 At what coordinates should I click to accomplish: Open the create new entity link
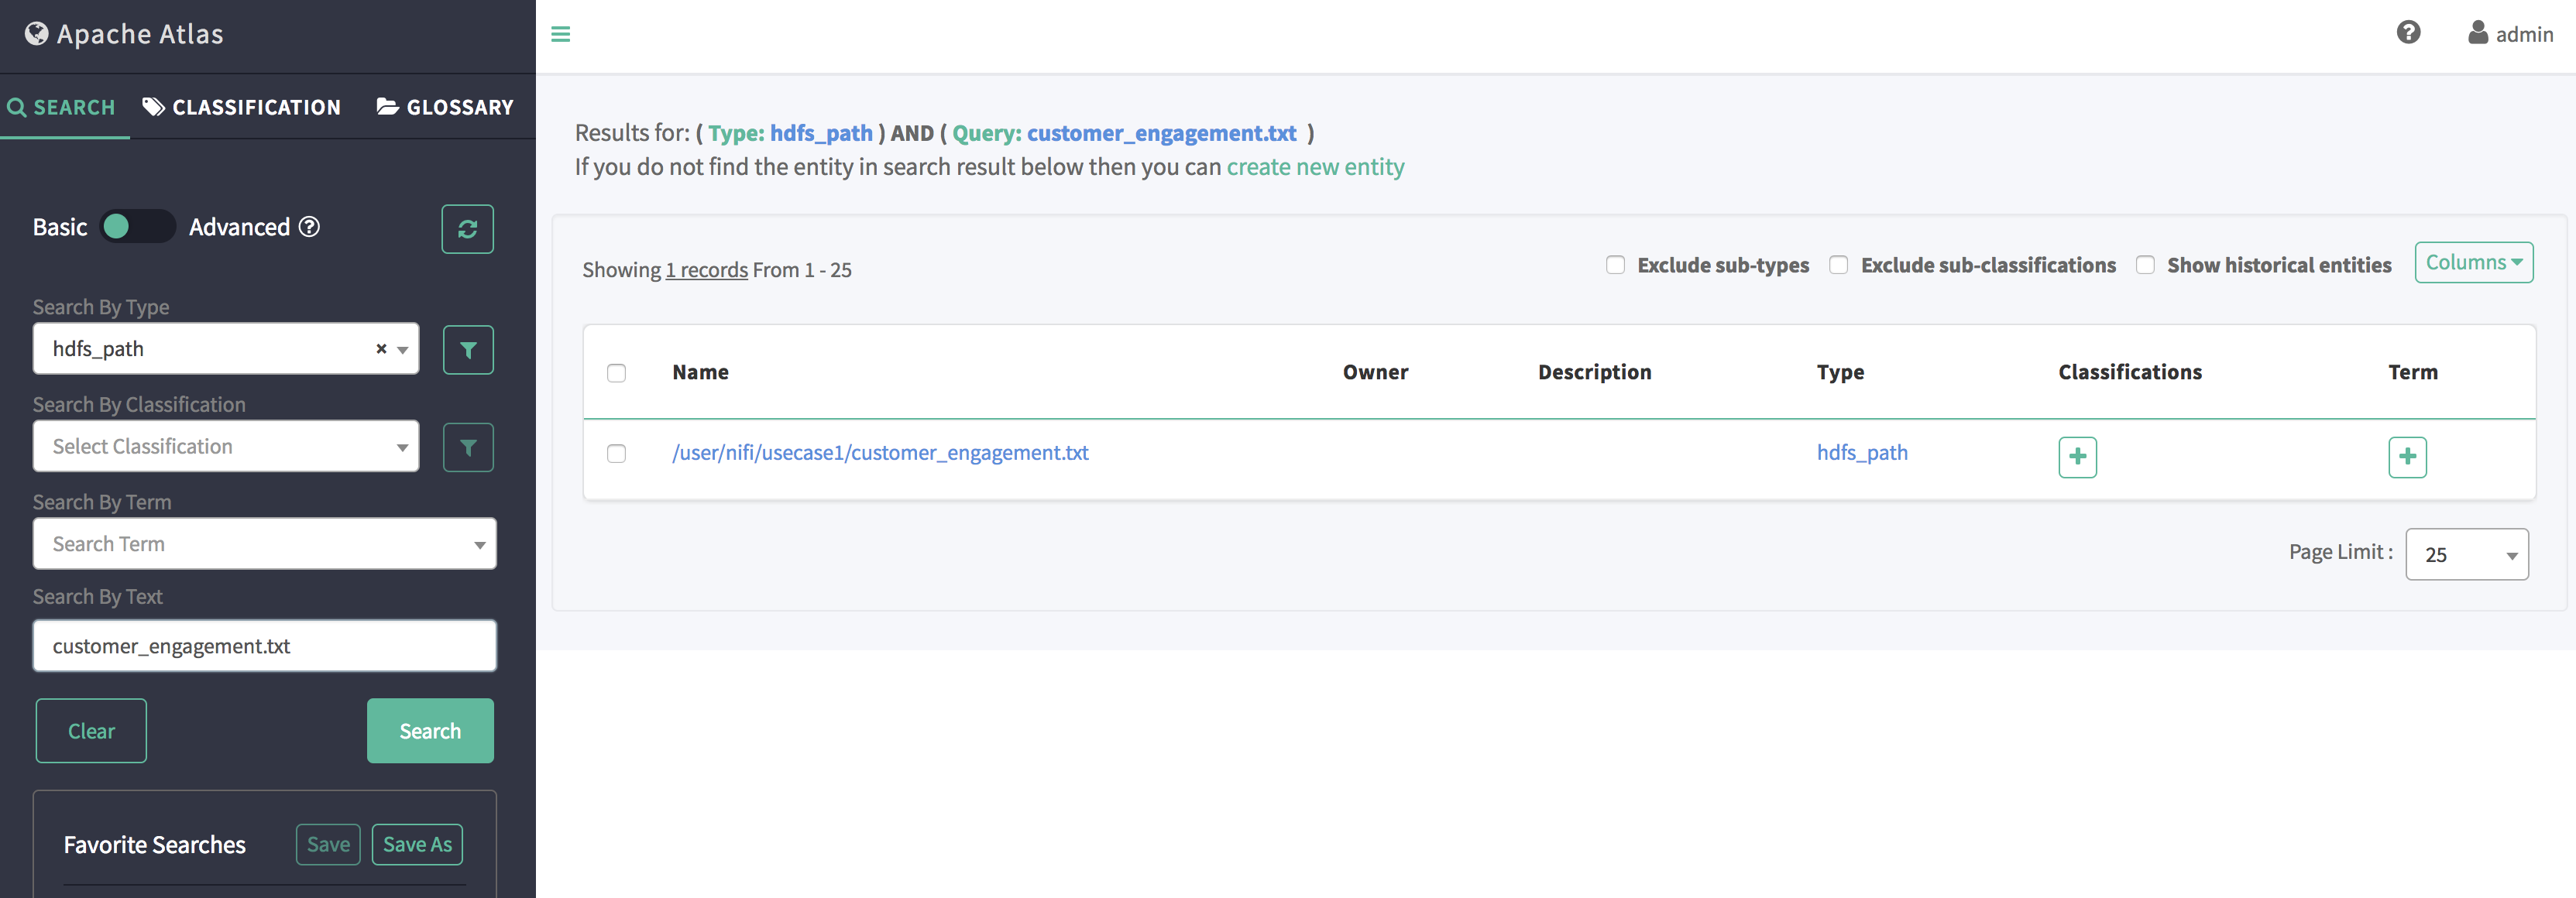click(1315, 167)
